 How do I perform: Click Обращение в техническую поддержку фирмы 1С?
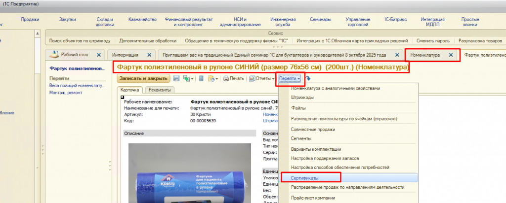tap(237, 41)
